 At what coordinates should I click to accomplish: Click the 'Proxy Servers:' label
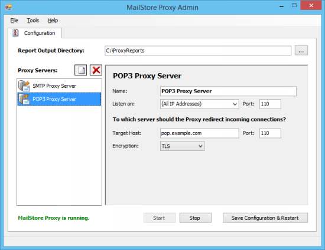(x=37, y=70)
